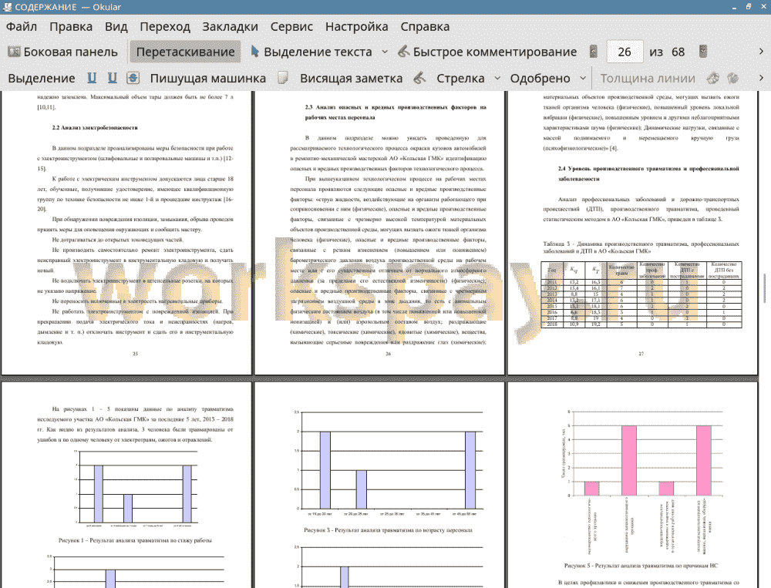Select the Висящая заметка popup note tool
Viewport: 771px width, 588px height.
[x=351, y=78]
